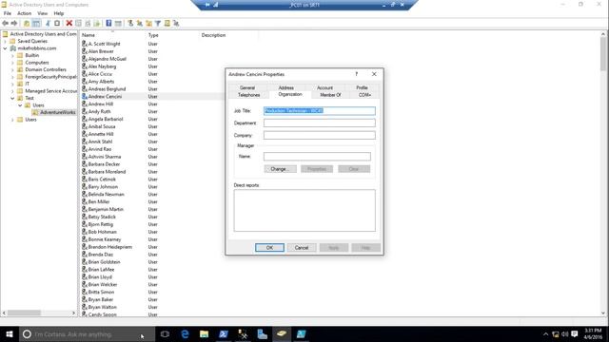Expand the Computers container node

tap(12, 63)
